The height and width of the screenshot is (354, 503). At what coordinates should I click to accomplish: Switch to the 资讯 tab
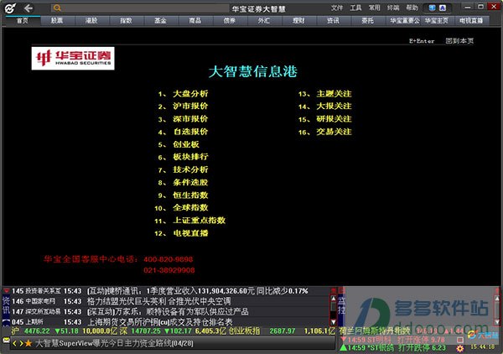[x=333, y=21]
